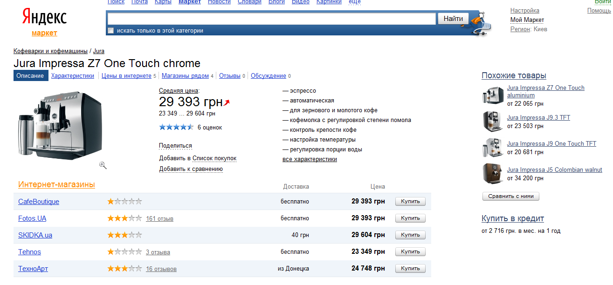Click the magnifier zoom icon under product image
The width and height of the screenshot is (613, 285).
coord(103,165)
